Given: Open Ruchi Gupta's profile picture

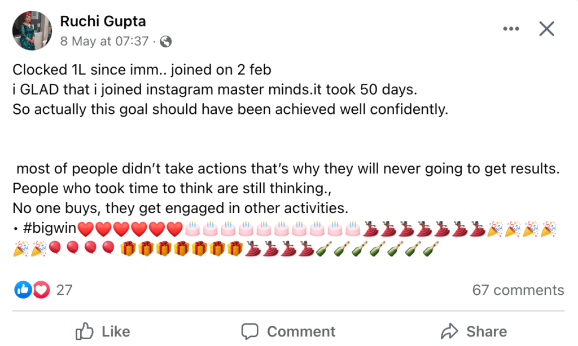Looking at the screenshot, I should (x=32, y=30).
